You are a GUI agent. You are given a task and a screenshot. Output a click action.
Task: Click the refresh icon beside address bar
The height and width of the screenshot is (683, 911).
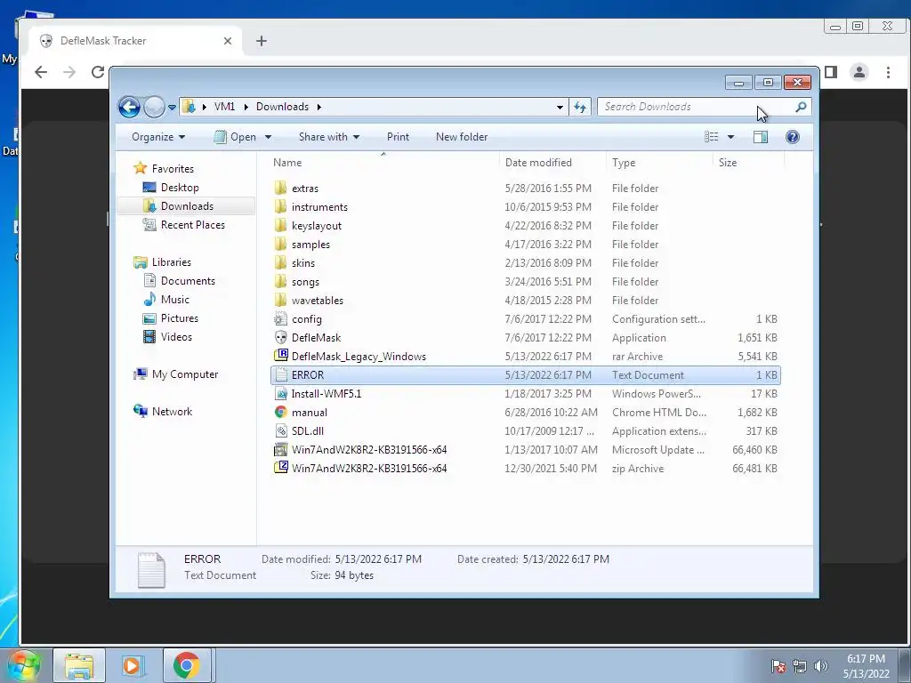coord(580,107)
